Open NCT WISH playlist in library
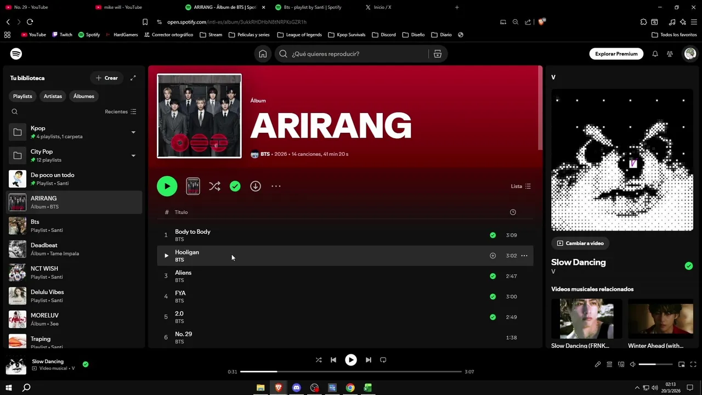 [74, 273]
